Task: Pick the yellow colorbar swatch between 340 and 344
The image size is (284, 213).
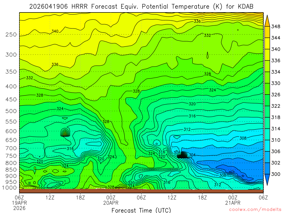Action: point(267,44)
